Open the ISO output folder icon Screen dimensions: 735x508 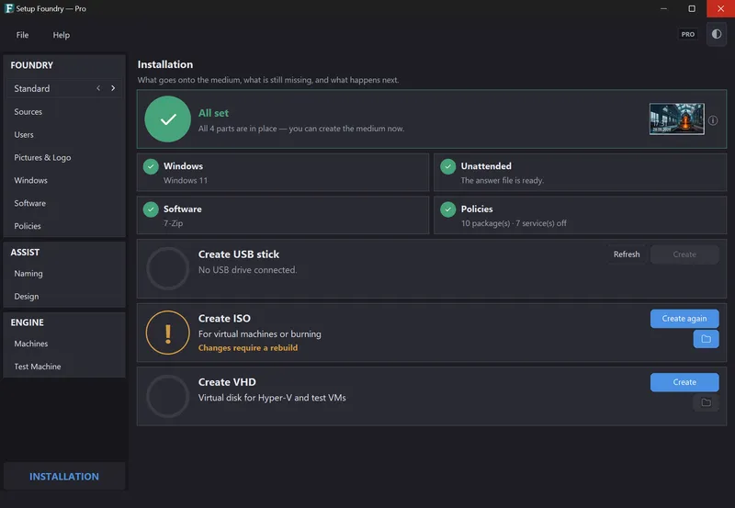(706, 339)
